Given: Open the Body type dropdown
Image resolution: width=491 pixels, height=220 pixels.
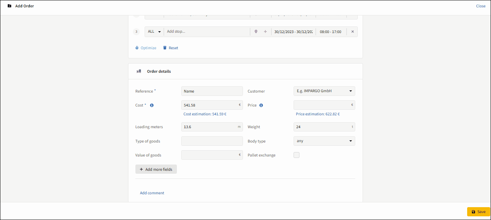Looking at the screenshot, I should [x=324, y=141].
